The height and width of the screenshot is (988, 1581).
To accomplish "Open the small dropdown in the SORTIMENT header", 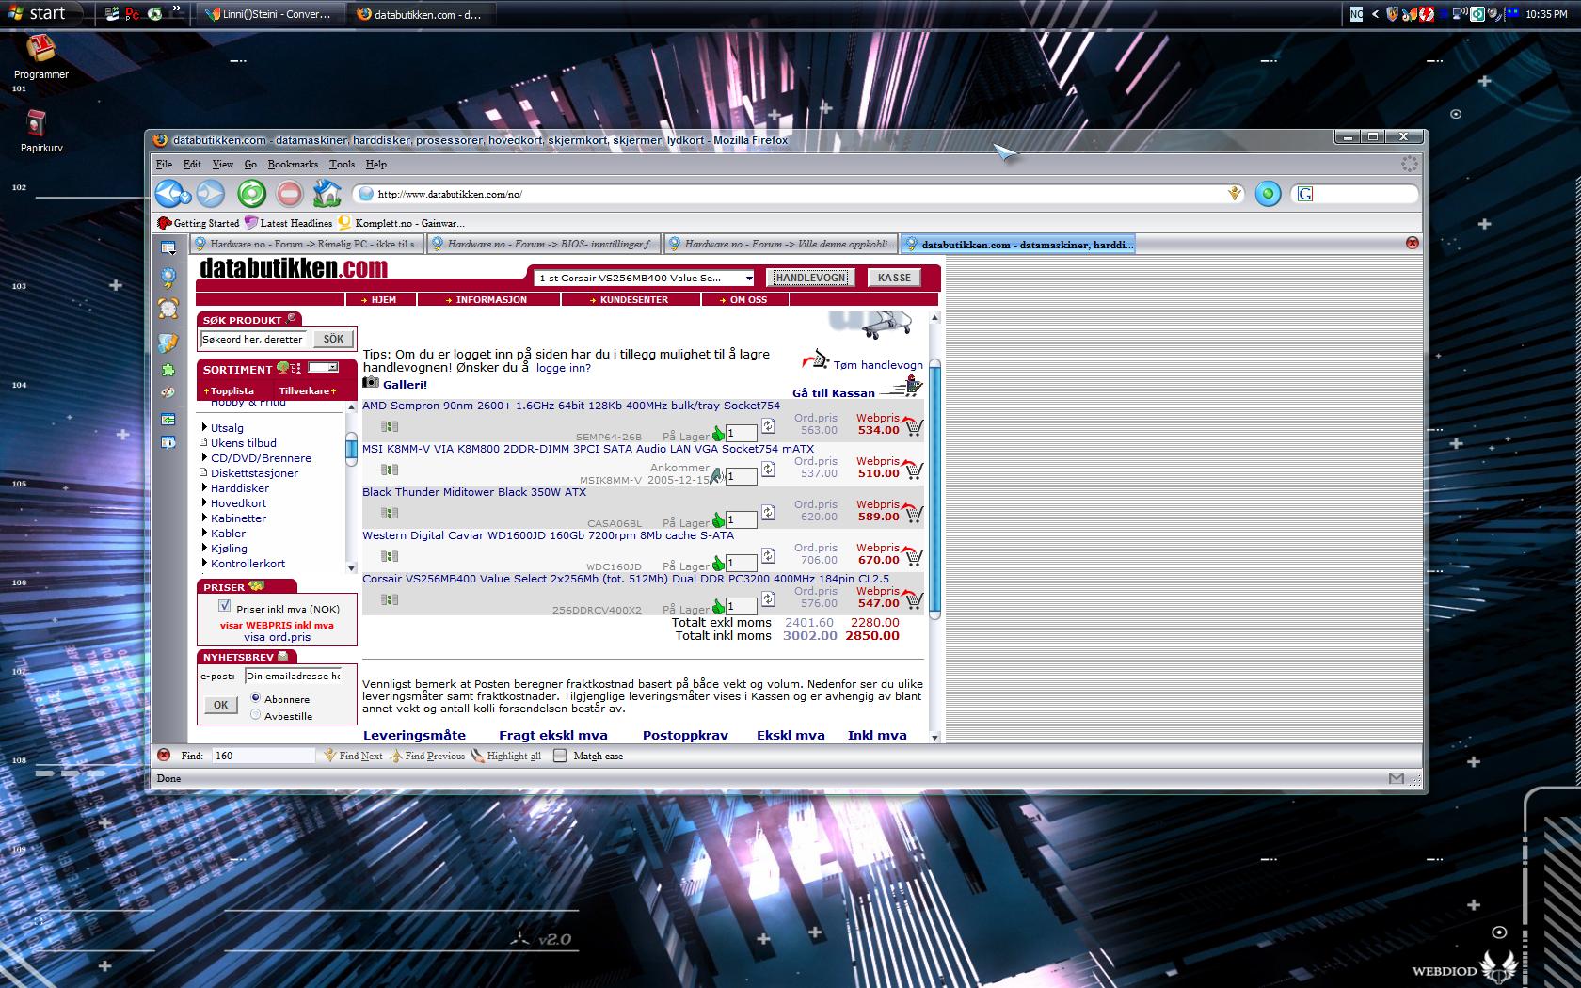I will coord(324,368).
